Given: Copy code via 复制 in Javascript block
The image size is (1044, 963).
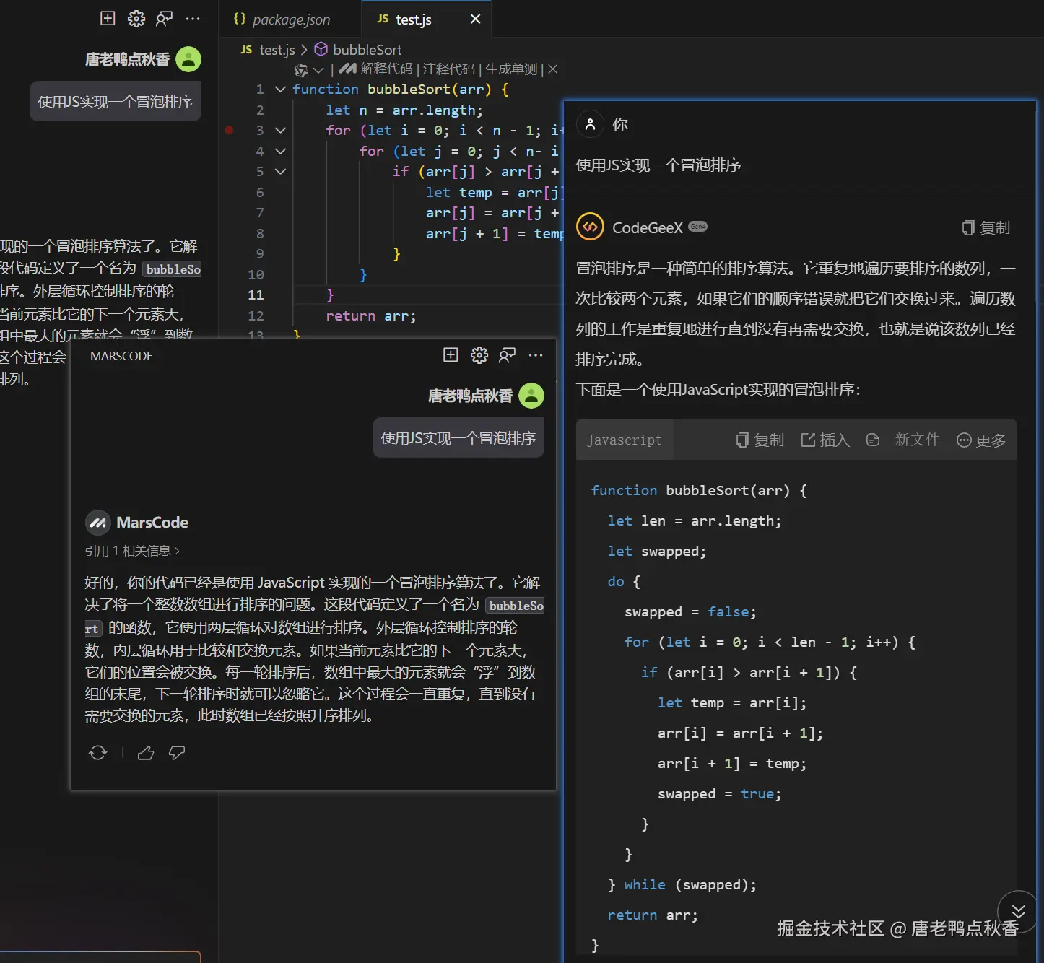Looking at the screenshot, I should [760, 440].
